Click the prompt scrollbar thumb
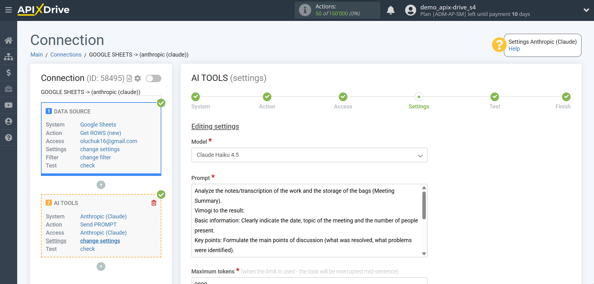 (424, 205)
